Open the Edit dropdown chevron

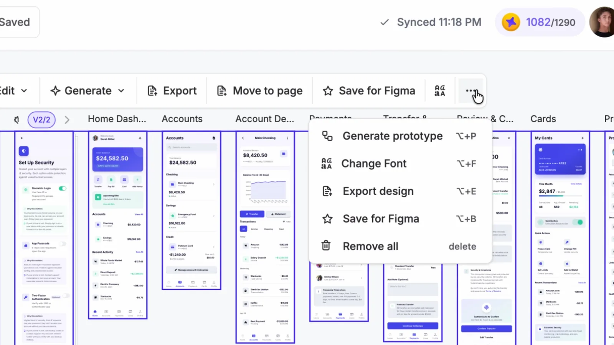pos(24,91)
